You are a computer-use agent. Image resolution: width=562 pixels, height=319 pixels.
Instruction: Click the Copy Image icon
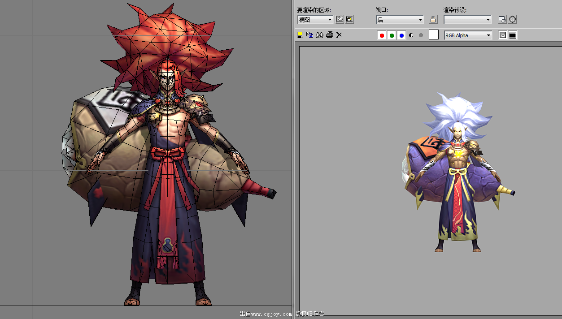[x=309, y=35]
